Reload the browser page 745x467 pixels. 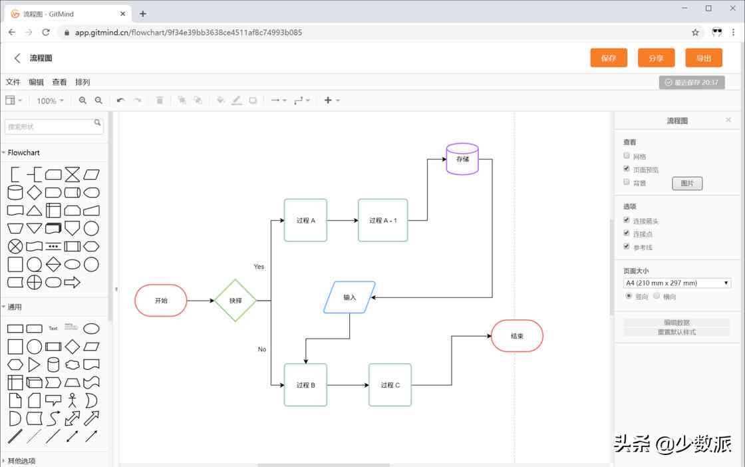tap(46, 33)
